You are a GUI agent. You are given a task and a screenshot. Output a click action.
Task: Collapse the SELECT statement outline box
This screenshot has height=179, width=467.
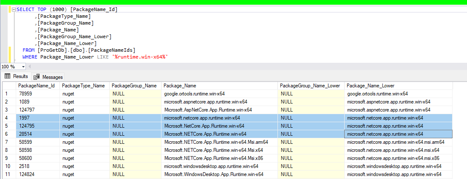tap(13, 9)
